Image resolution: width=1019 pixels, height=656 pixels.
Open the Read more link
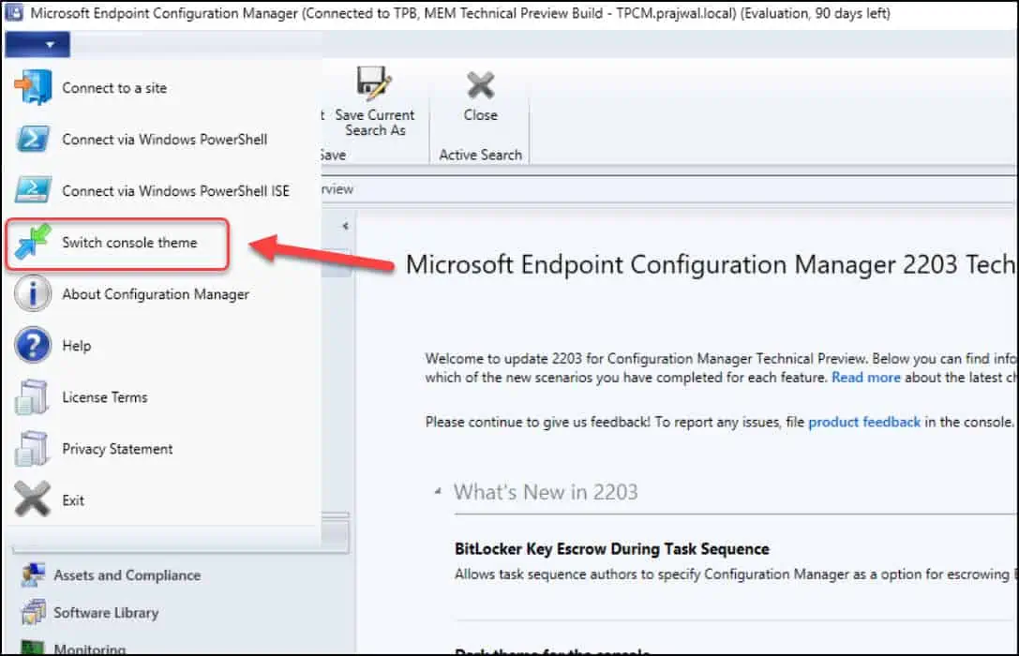(865, 378)
